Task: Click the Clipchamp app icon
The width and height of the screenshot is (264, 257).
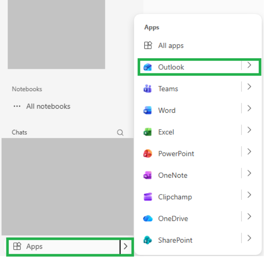Action: pos(148,197)
